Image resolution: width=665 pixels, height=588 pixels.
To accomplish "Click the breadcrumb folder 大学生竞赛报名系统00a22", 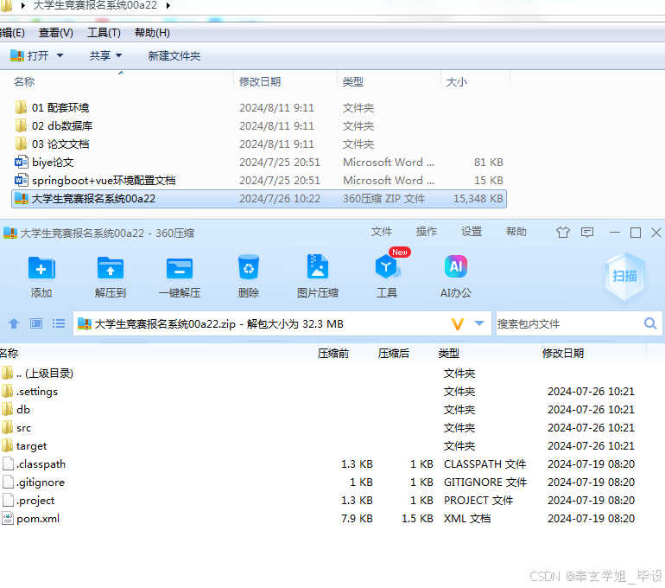I will (x=95, y=5).
